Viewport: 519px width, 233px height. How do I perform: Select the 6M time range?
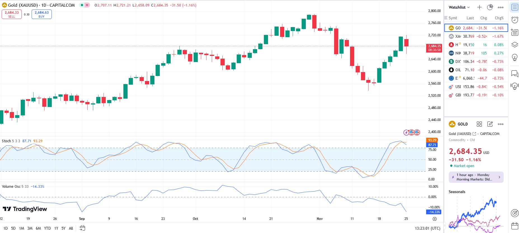38,228
